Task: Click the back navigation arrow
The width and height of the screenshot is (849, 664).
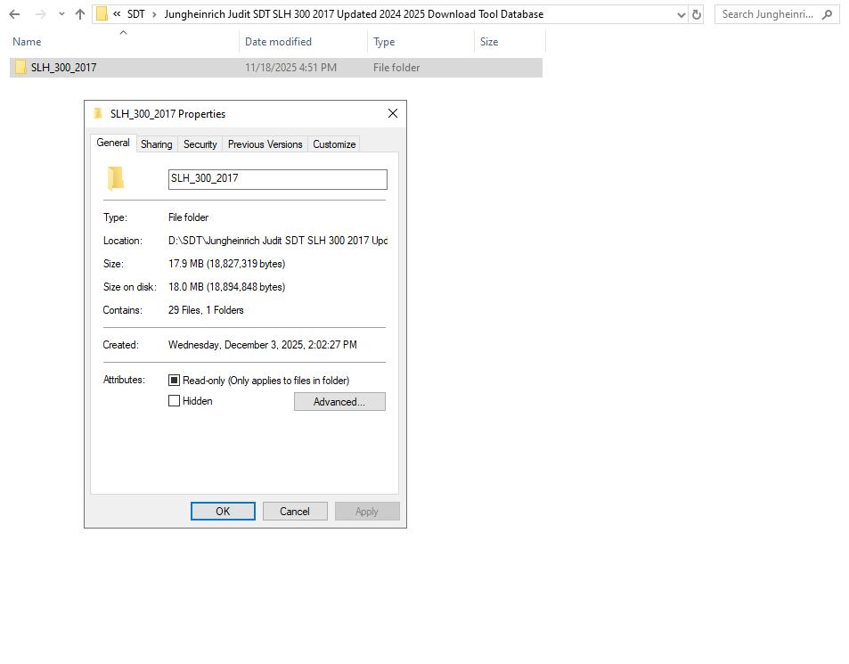Action: (x=13, y=14)
